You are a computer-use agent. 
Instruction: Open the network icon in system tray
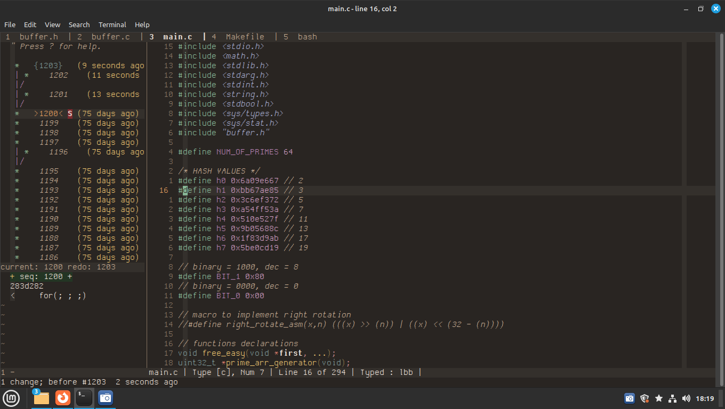point(672,398)
